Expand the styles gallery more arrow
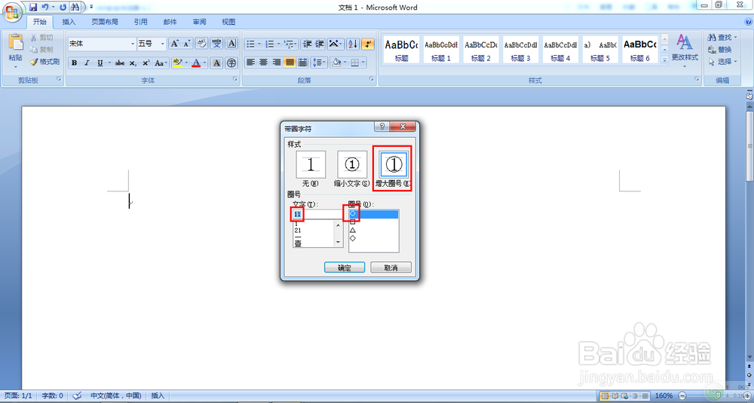The width and height of the screenshot is (754, 403). click(x=664, y=60)
